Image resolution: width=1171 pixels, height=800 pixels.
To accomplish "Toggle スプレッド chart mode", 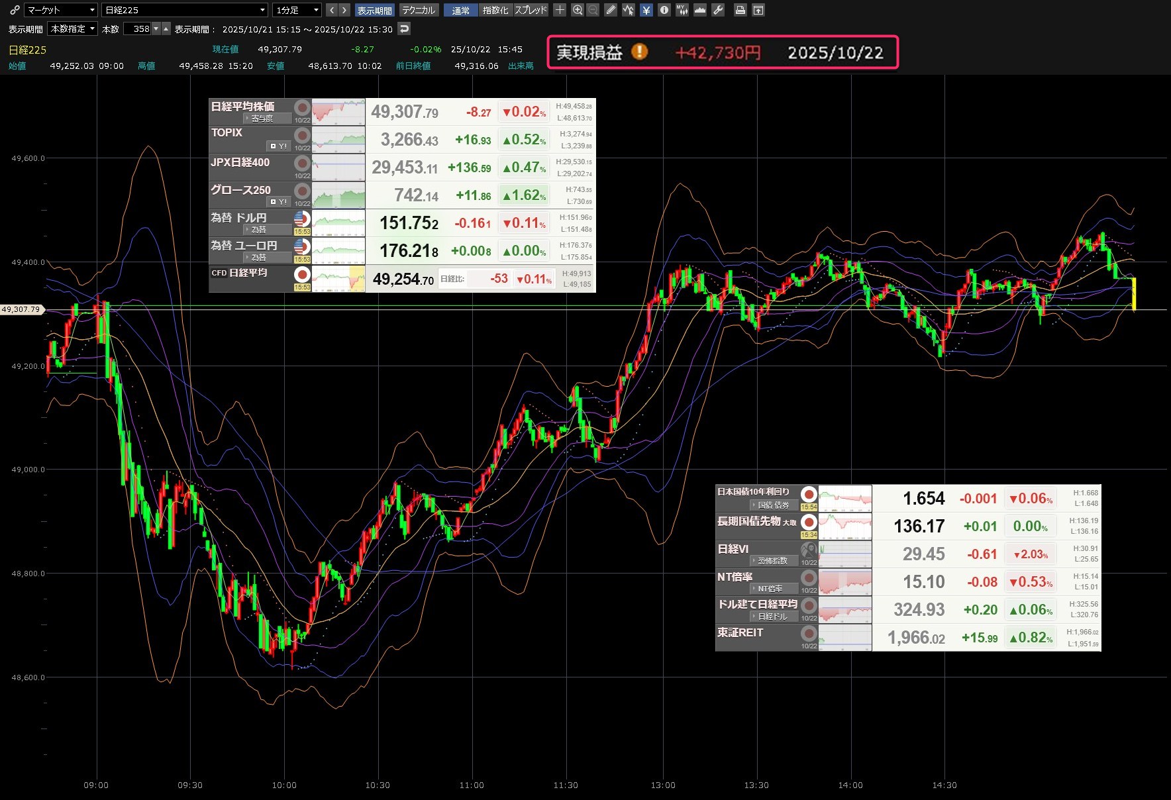I will click(x=531, y=10).
